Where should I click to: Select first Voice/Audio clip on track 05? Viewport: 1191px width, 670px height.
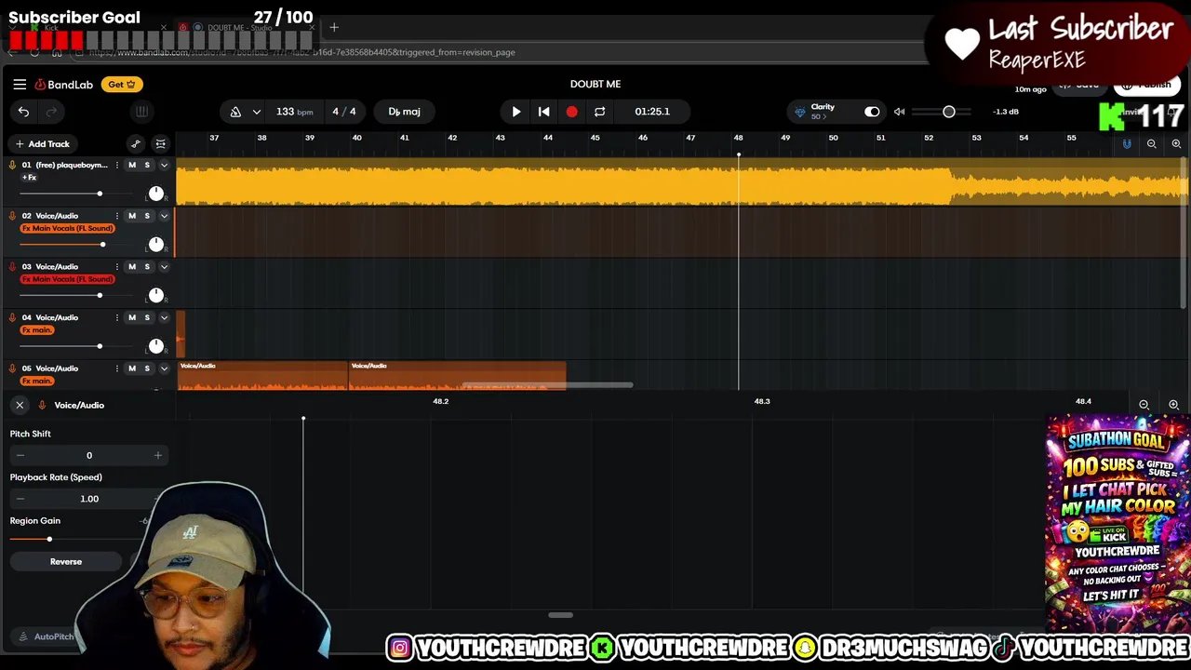pyautogui.click(x=262, y=375)
